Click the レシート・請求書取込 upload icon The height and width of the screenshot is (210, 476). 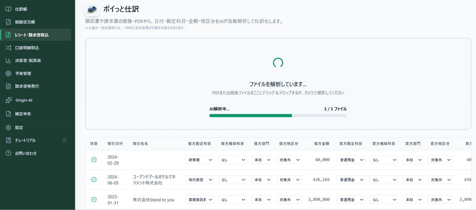click(x=8, y=35)
